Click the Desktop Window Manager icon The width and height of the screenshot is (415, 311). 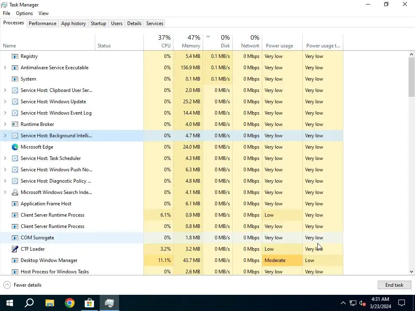click(15, 260)
